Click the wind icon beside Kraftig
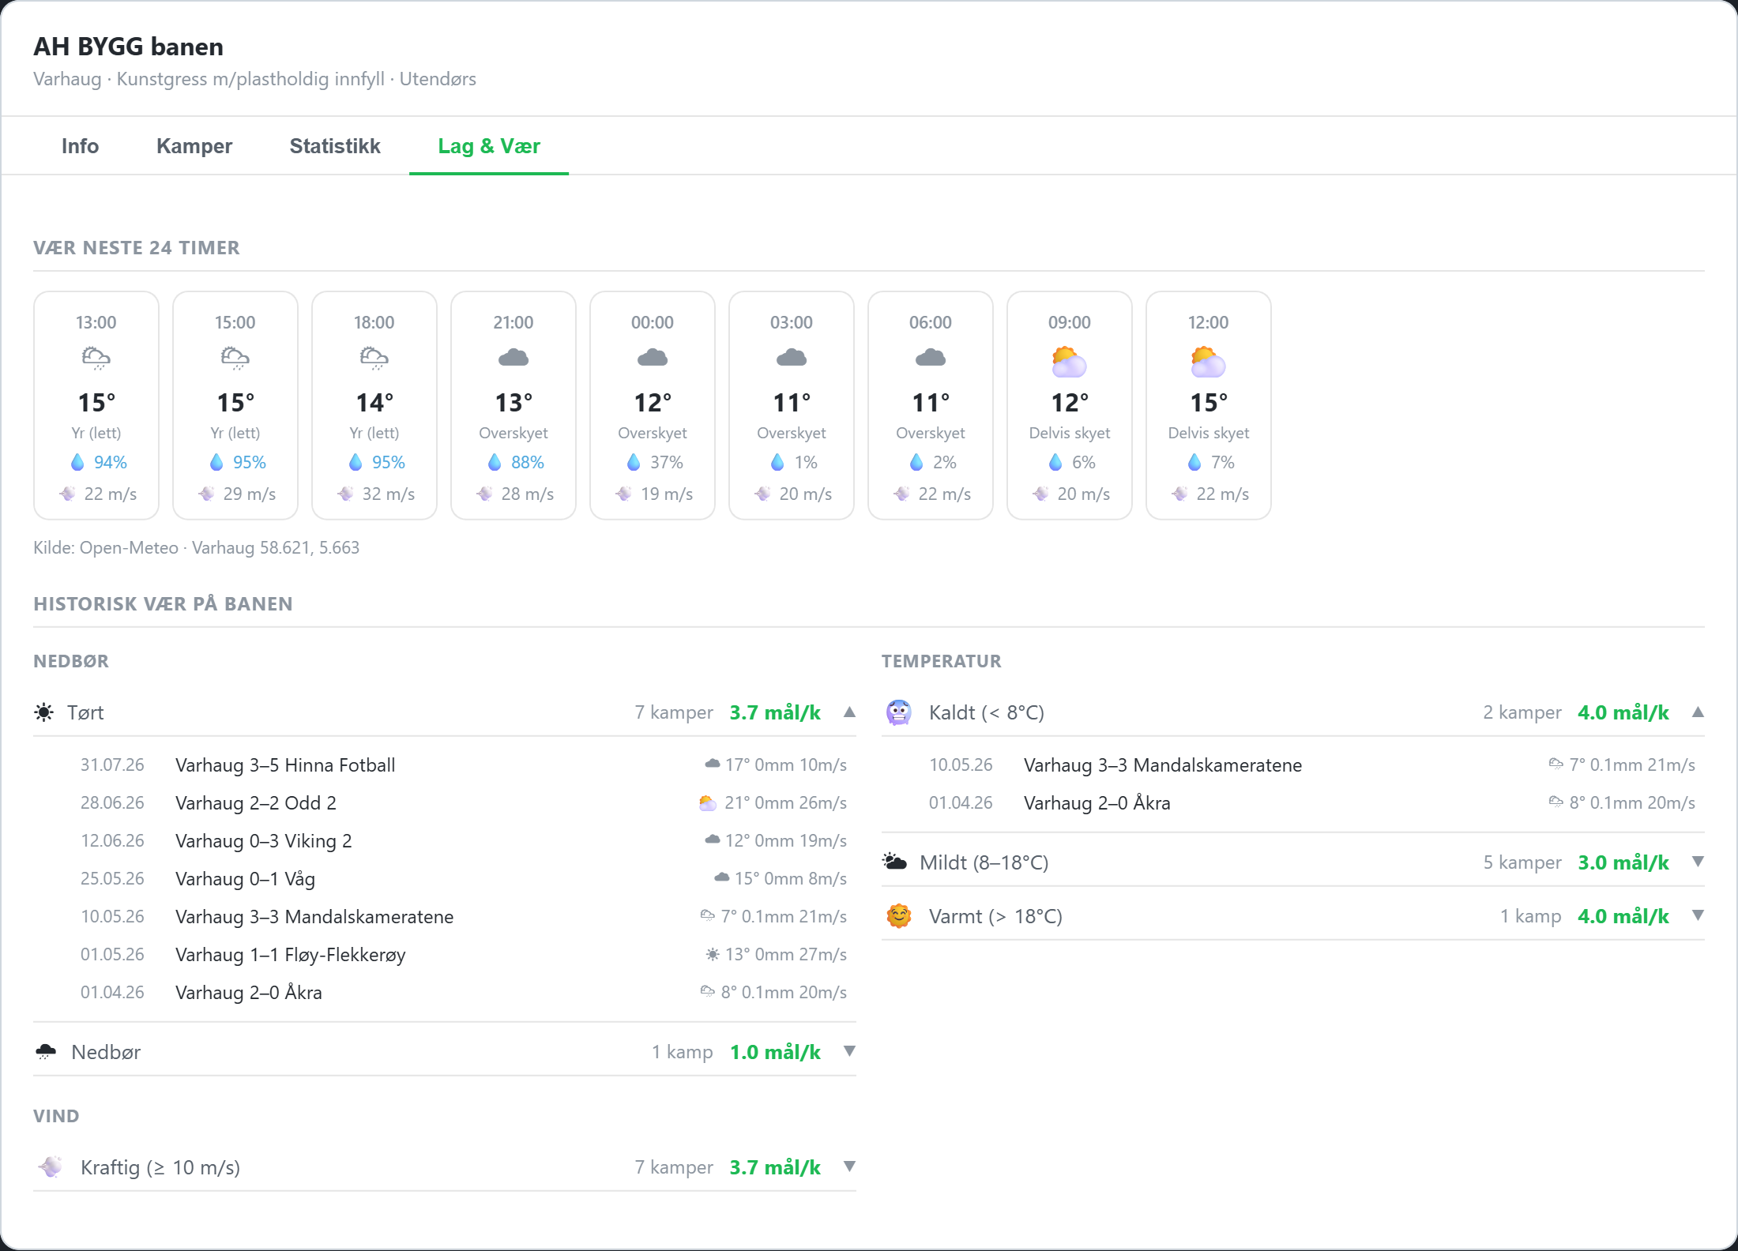Screen dimensions: 1738x1251 [51, 1166]
